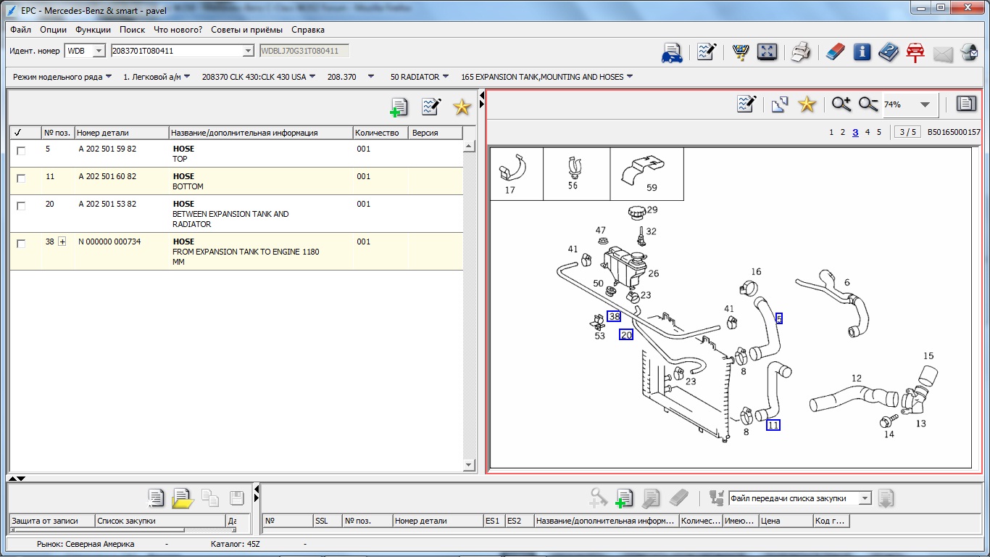This screenshot has height=557, width=990.
Task: Open the VIN number dropdown arrow
Action: point(248,51)
